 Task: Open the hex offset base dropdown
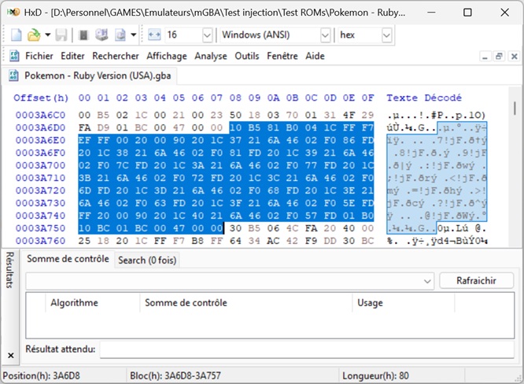[386, 35]
